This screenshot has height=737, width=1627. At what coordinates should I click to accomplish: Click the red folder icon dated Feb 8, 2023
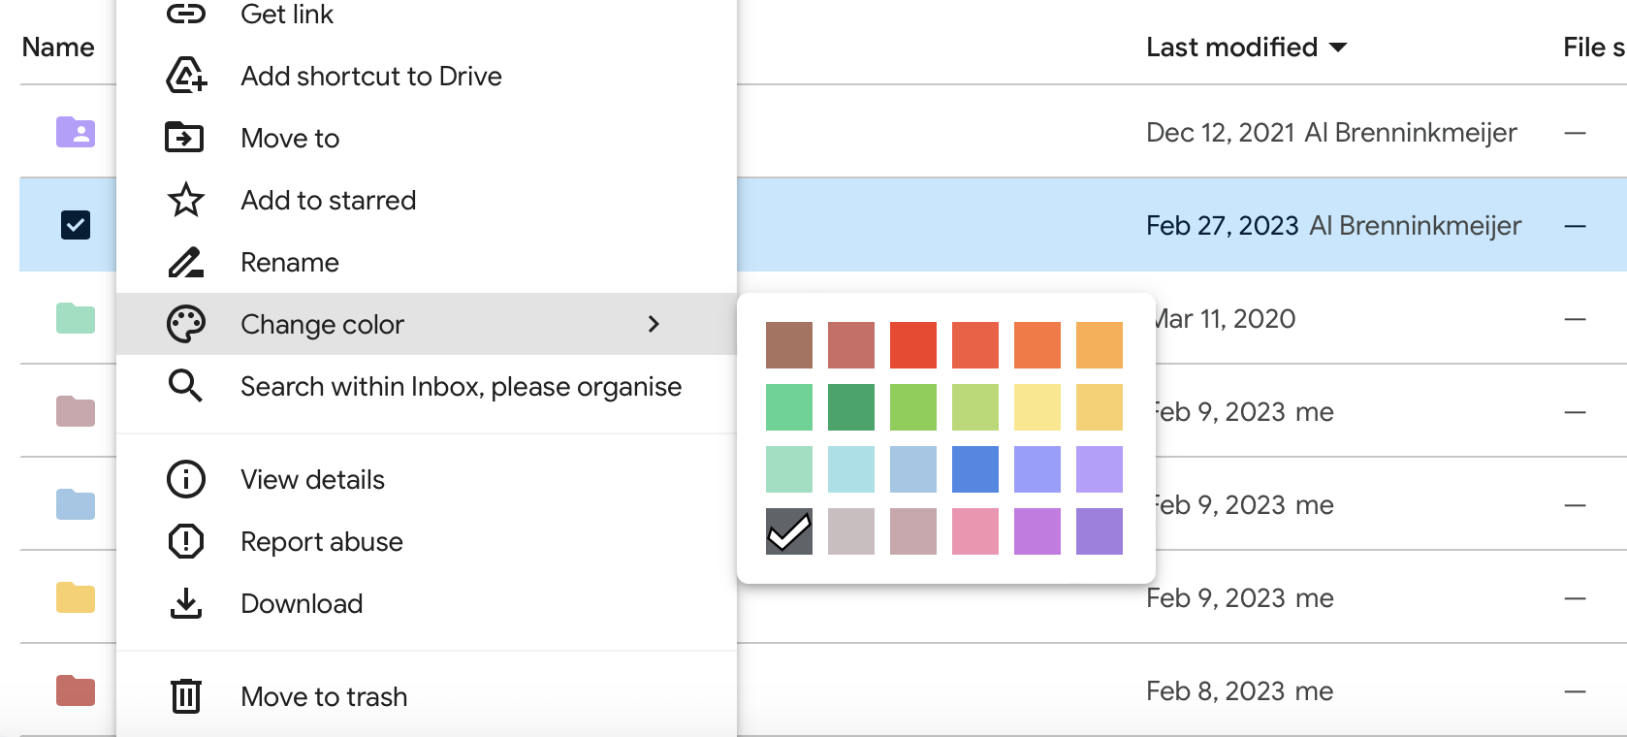[75, 690]
